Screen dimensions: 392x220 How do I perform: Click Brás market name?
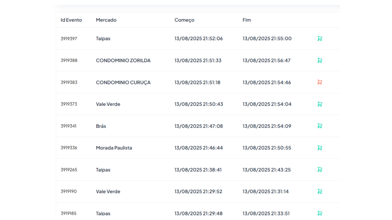coord(101,126)
